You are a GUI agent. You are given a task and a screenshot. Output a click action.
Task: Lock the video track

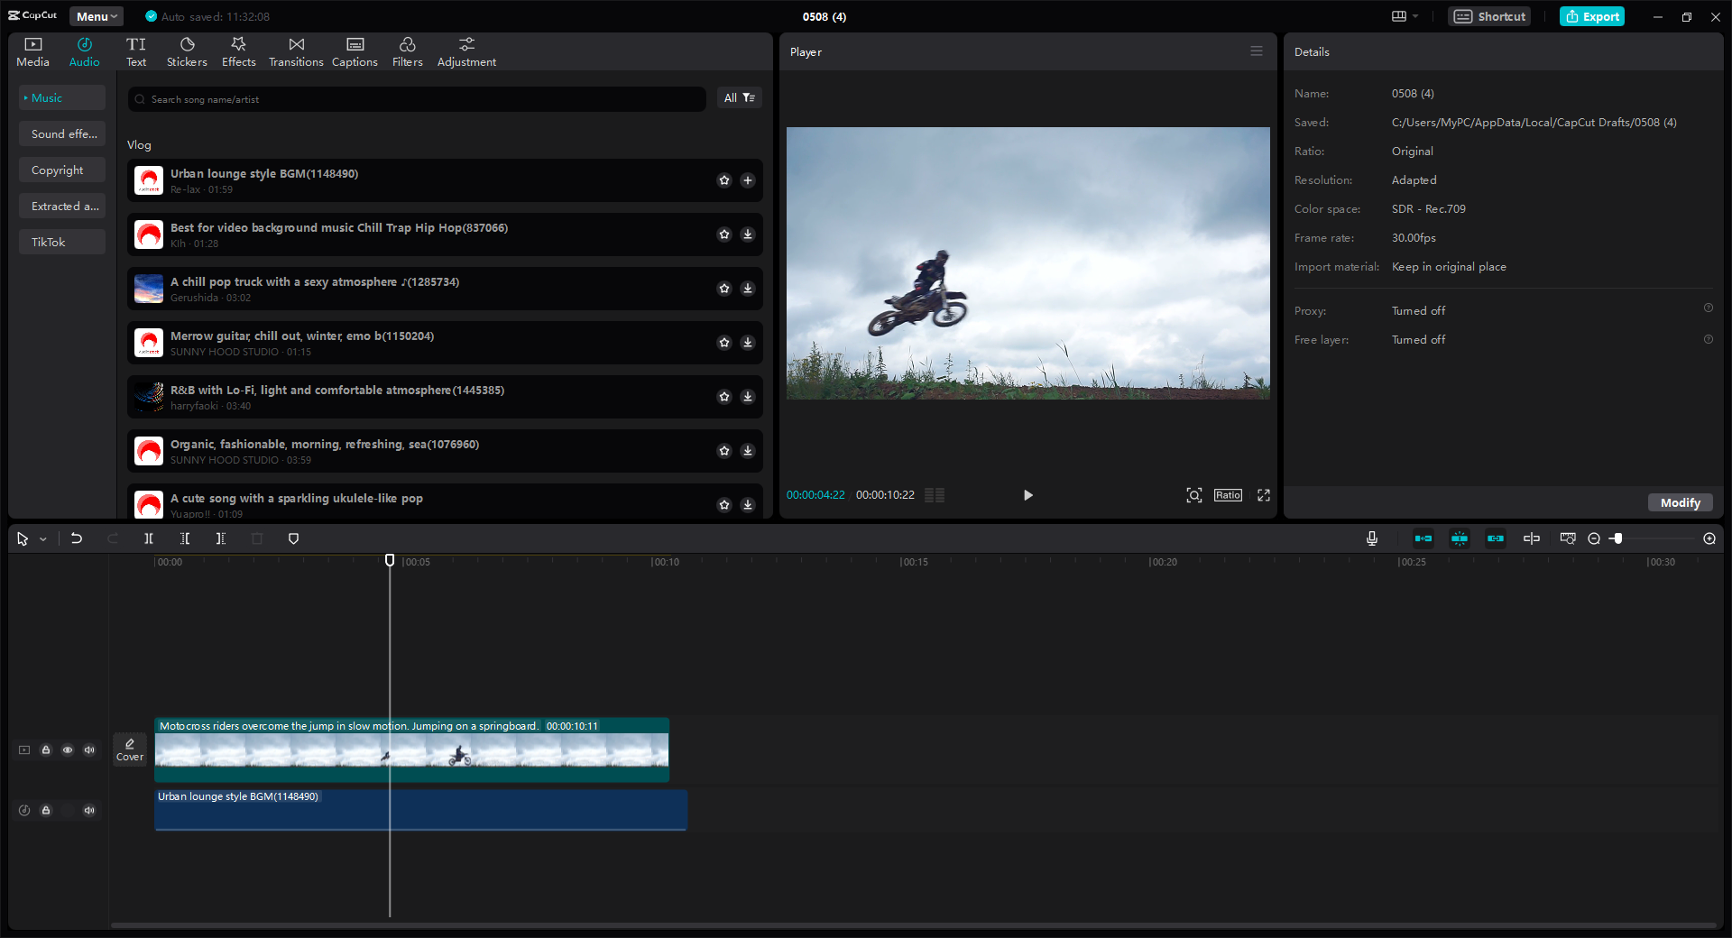(x=46, y=749)
